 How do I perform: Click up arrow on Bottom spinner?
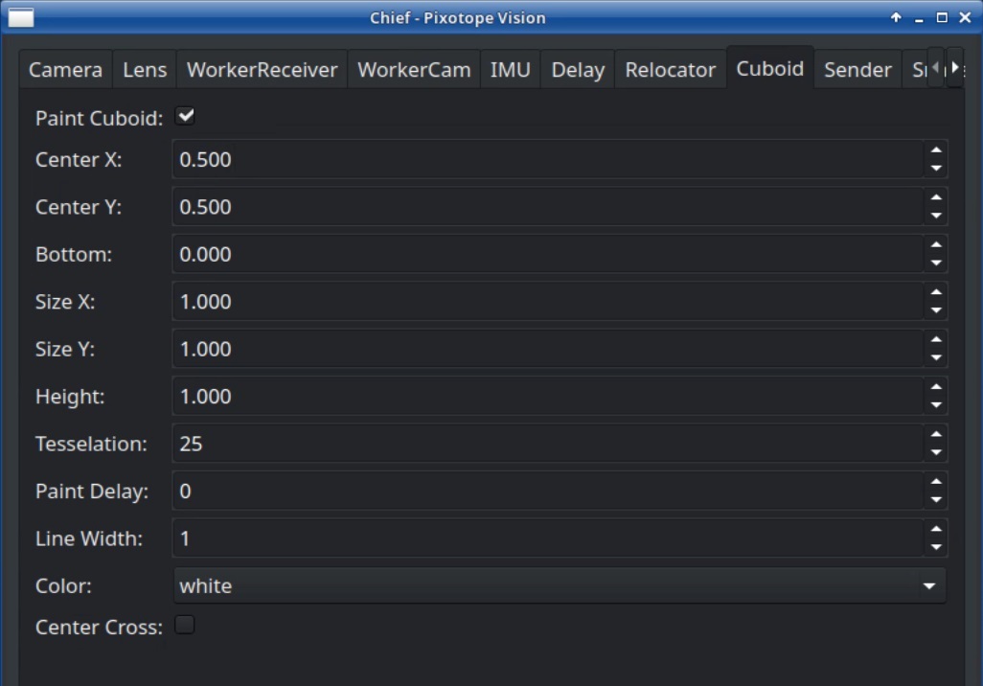[x=936, y=245]
